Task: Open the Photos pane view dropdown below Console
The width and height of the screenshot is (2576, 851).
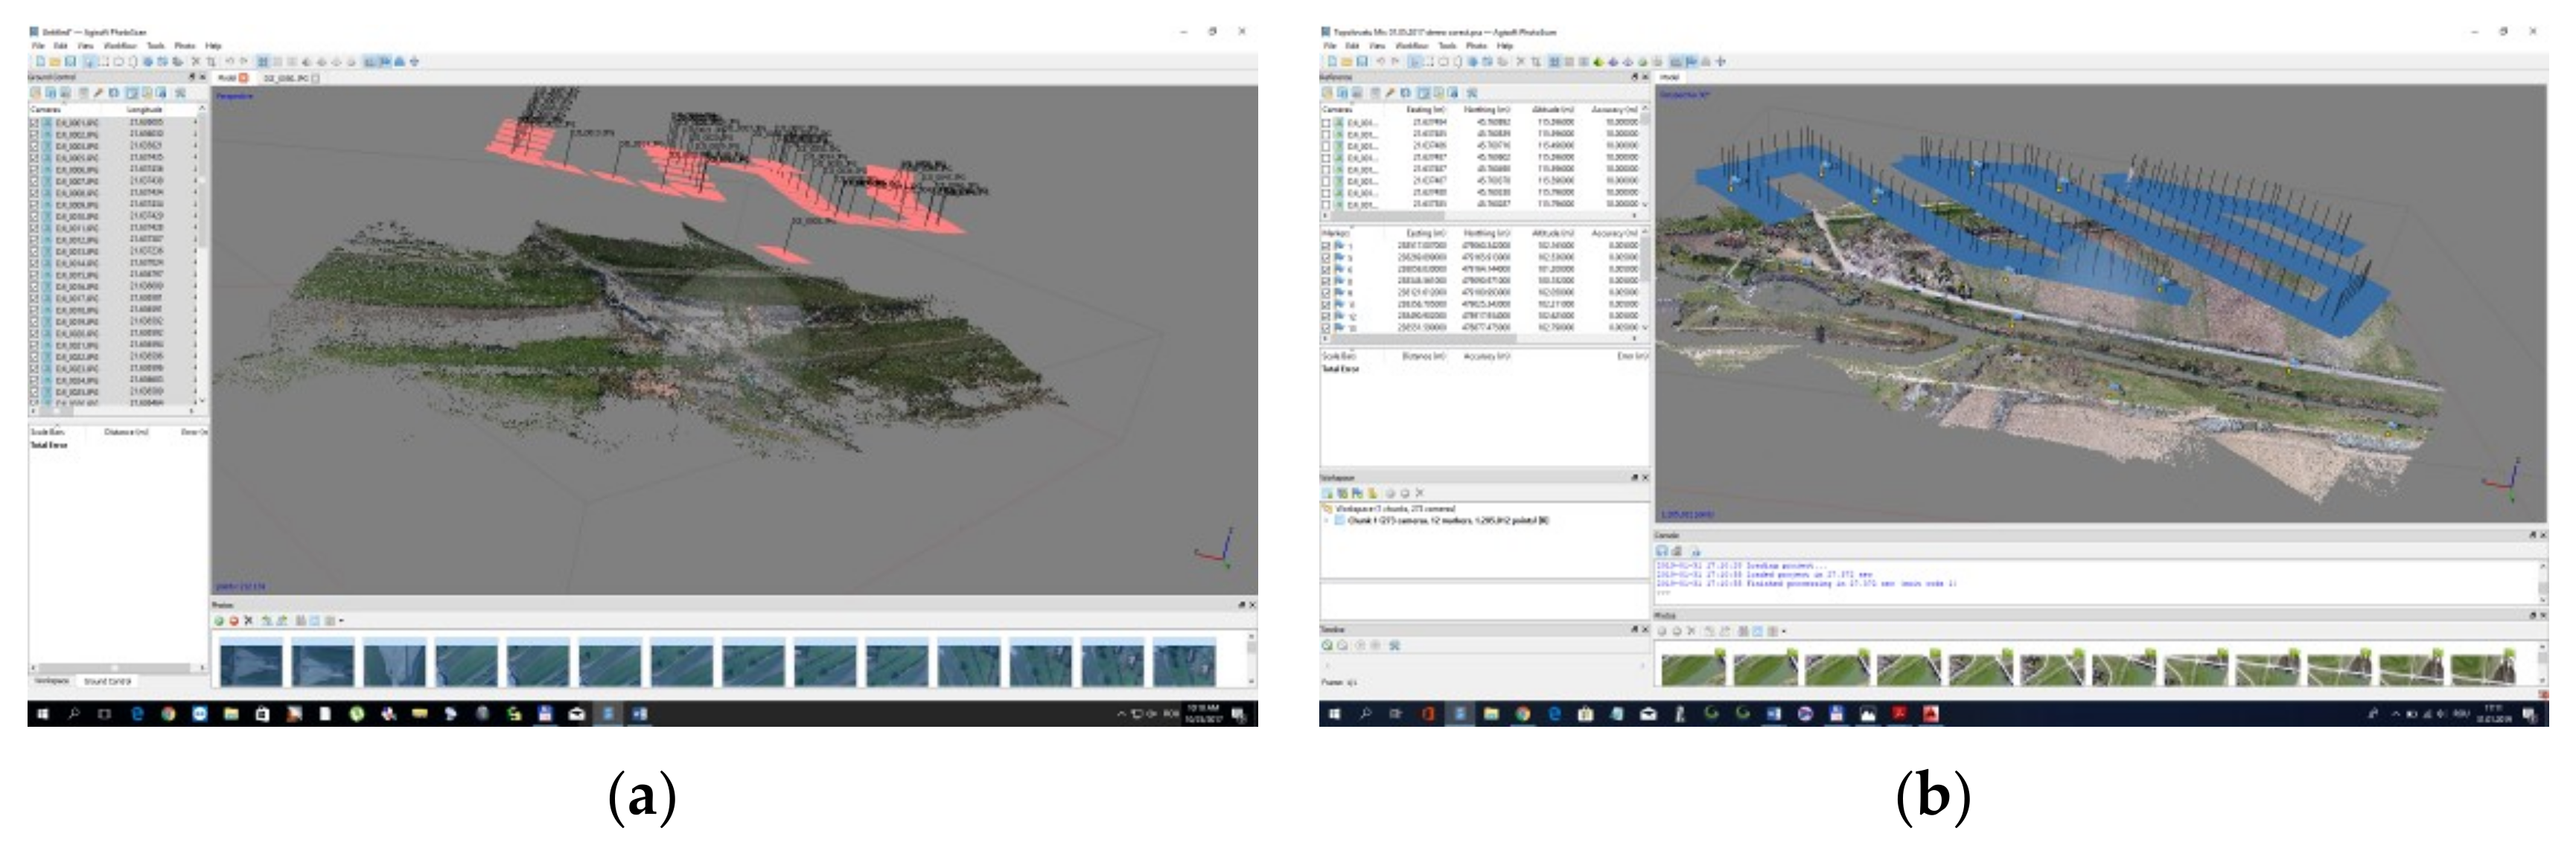Action: [1784, 632]
